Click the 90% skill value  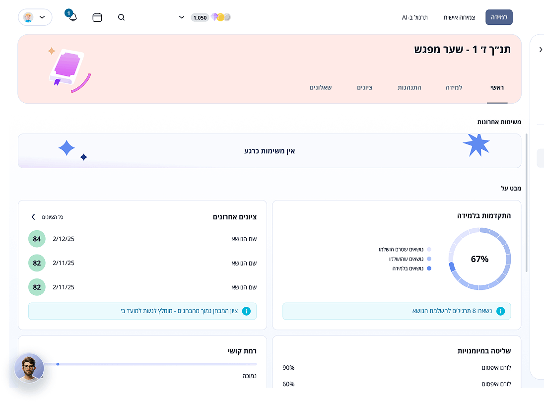[288, 368]
